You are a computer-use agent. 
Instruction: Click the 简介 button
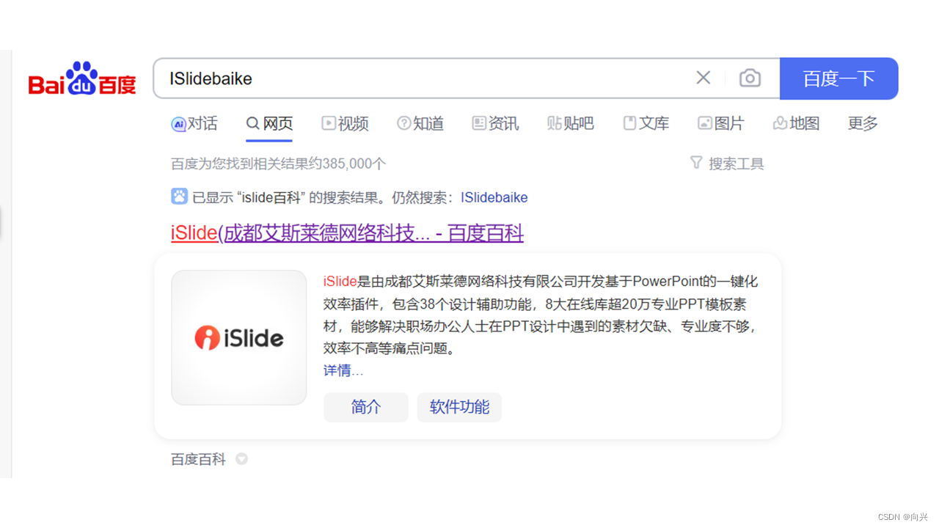(x=366, y=407)
